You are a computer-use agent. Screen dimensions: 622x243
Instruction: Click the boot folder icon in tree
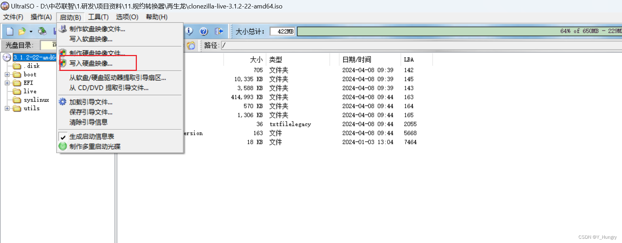pos(17,74)
